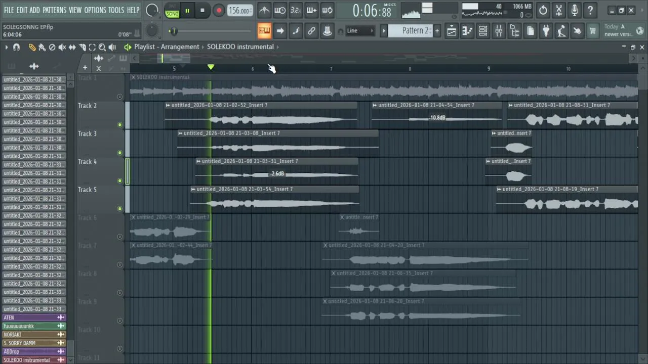The height and width of the screenshot is (364, 648).
Task: Mute Track 2 with its green dot
Action: tap(119, 124)
